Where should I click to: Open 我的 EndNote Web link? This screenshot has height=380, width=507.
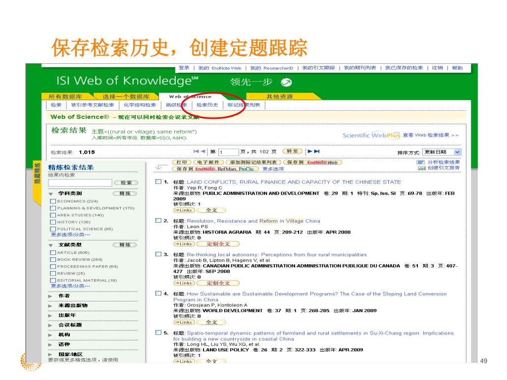[220, 68]
